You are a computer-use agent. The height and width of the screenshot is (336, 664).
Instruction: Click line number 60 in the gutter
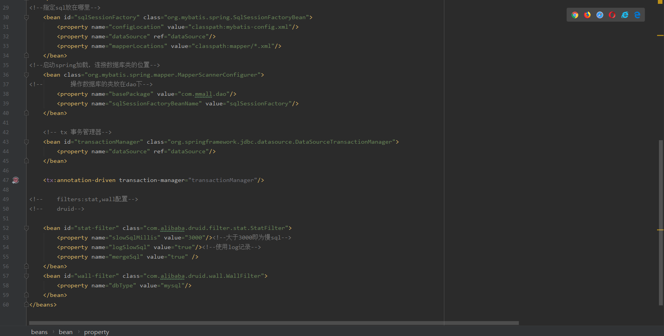(x=6, y=305)
